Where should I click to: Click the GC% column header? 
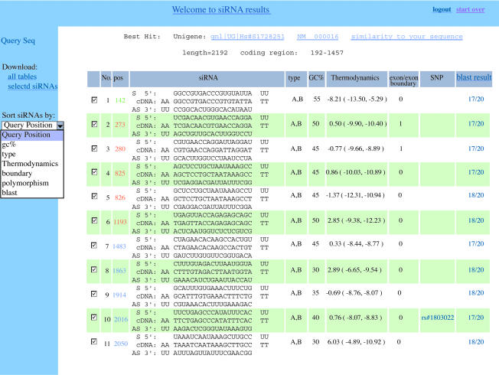point(316,77)
